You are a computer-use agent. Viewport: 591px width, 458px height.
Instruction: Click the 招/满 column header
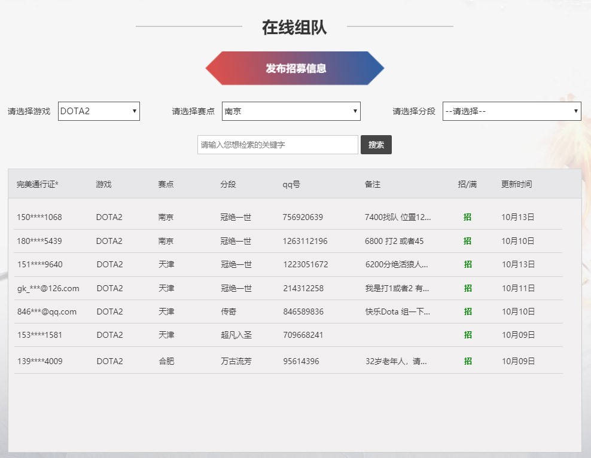click(467, 184)
